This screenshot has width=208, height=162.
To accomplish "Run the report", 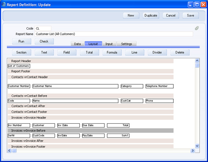I will [x=22, y=41].
